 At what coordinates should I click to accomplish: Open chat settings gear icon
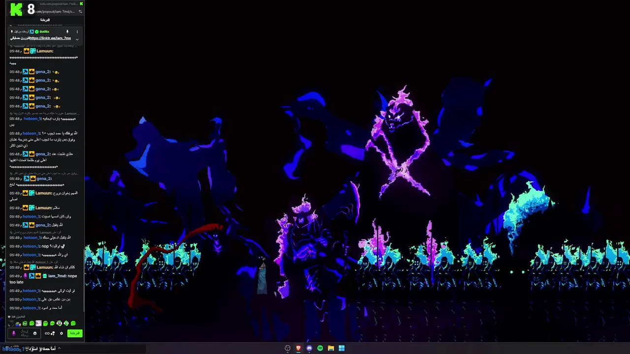(62, 333)
